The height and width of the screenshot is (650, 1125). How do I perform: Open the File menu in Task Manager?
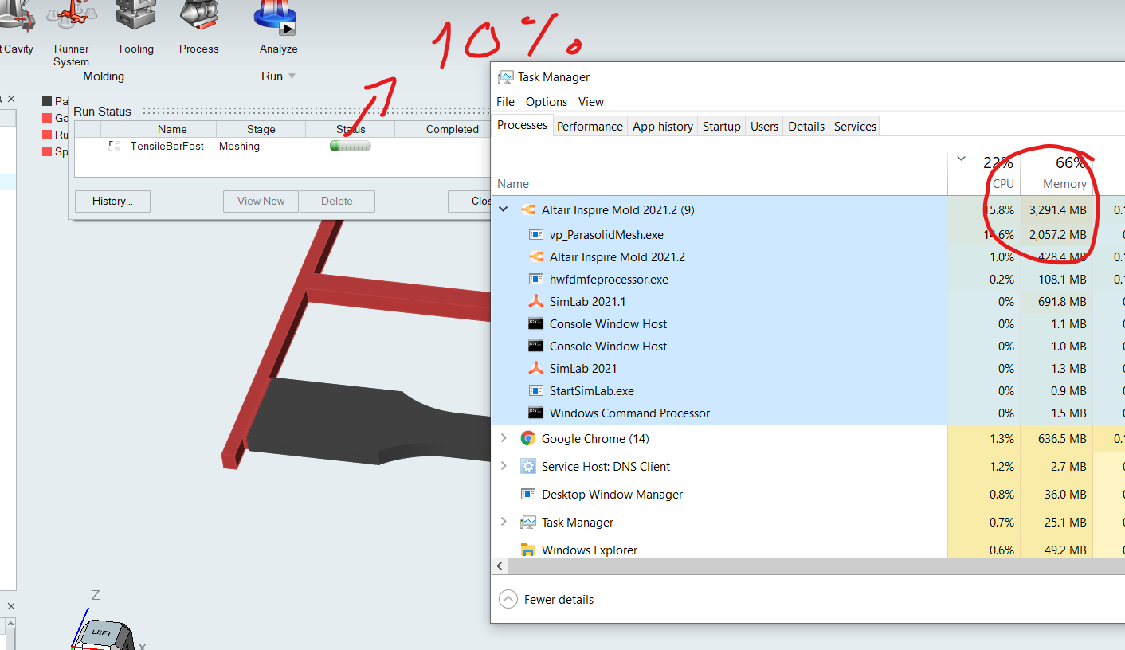pos(505,102)
